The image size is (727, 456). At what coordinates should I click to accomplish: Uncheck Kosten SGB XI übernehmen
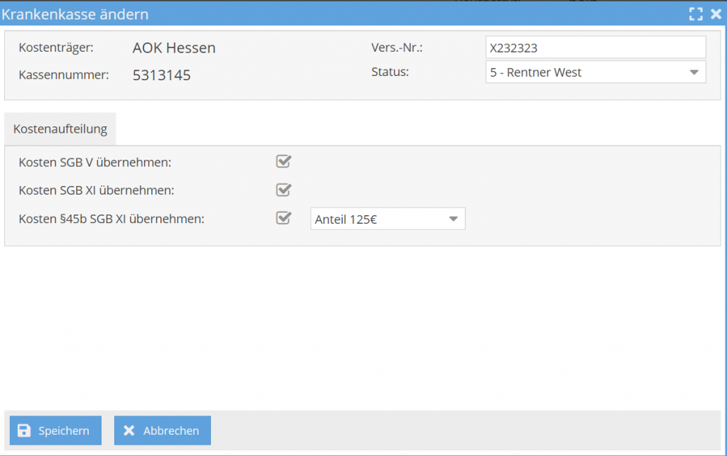283,190
